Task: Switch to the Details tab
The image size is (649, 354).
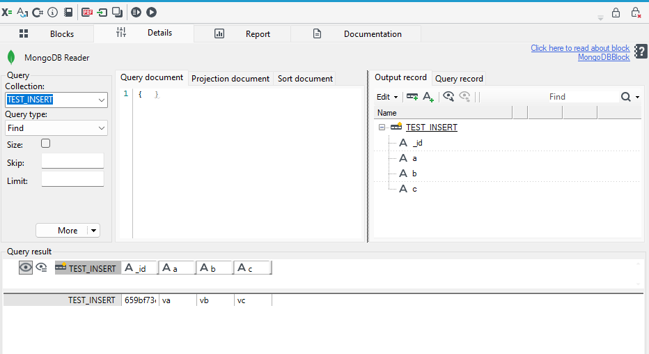Action: [143, 33]
